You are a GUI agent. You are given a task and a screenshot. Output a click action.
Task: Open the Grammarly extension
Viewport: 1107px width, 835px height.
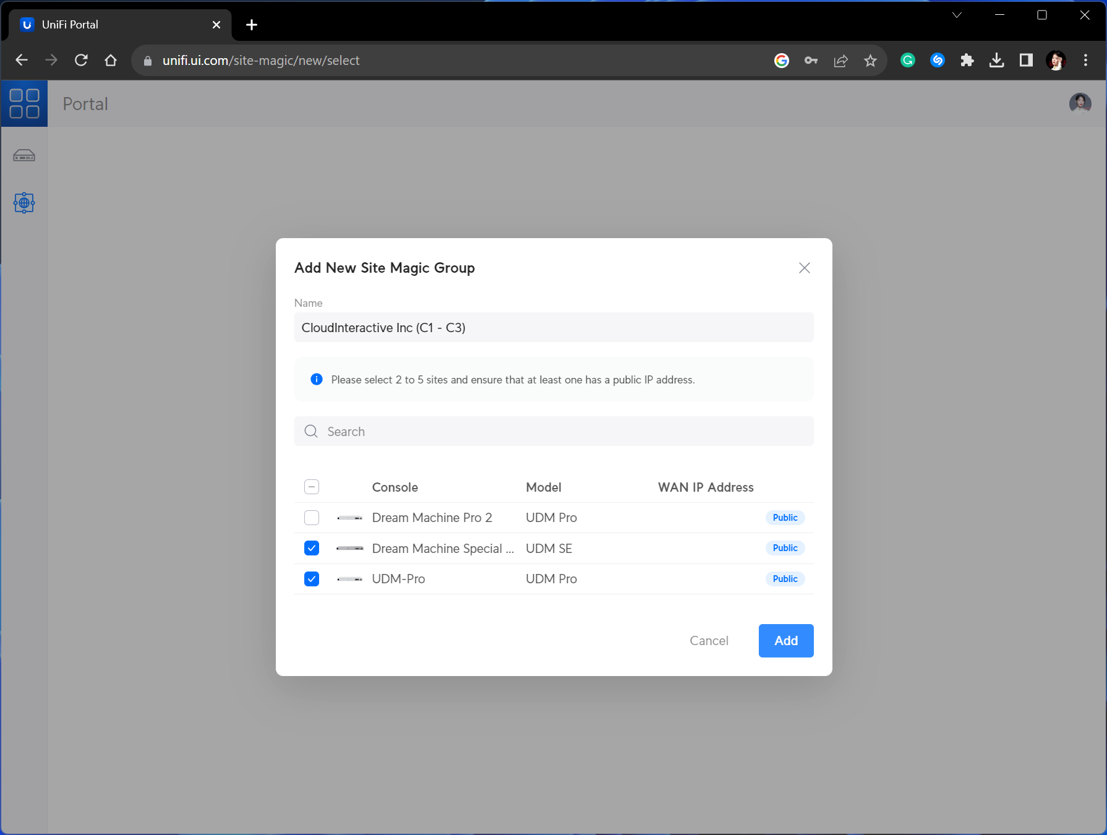pos(908,60)
